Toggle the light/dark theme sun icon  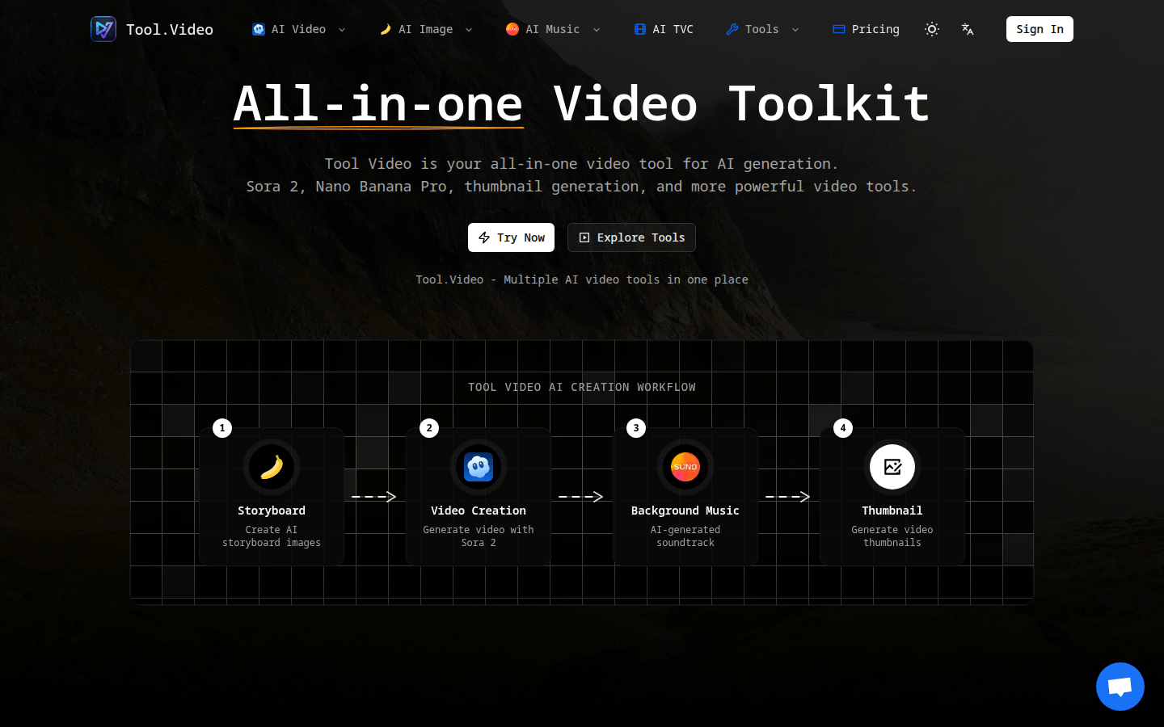(x=932, y=29)
